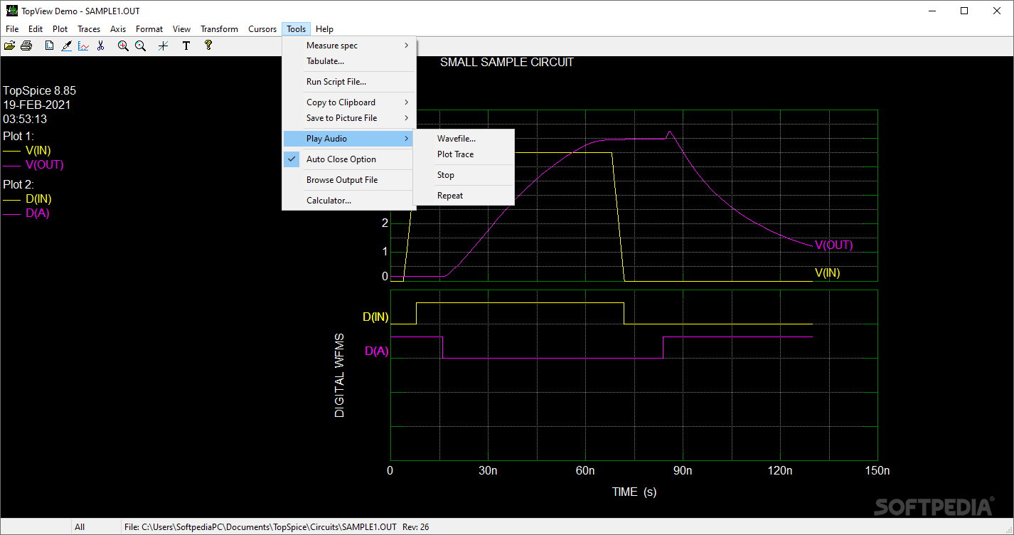Open the View menu
1014x535 pixels.
182,29
